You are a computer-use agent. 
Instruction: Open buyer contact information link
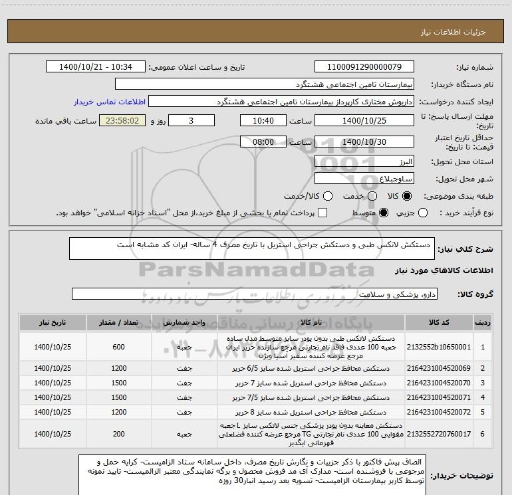[110, 102]
